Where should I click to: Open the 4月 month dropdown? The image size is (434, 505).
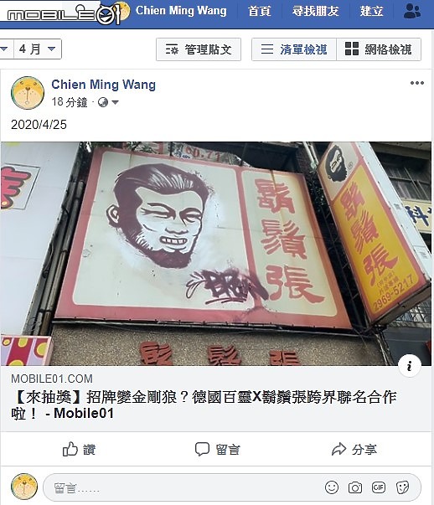click(x=38, y=49)
